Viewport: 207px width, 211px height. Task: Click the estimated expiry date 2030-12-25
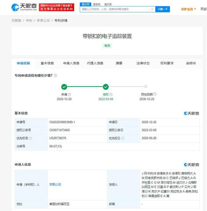tap(147, 99)
